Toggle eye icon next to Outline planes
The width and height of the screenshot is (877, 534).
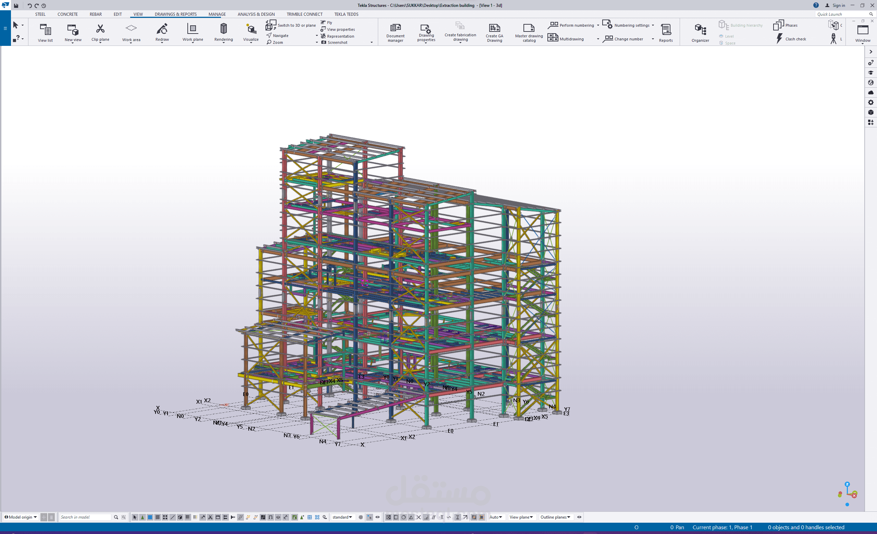pyautogui.click(x=579, y=517)
